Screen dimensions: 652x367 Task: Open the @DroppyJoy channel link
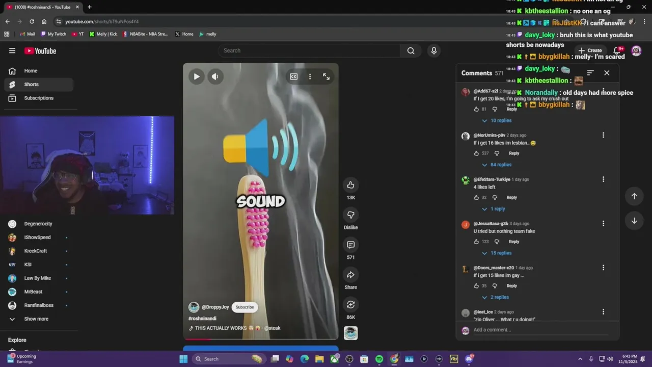point(215,307)
